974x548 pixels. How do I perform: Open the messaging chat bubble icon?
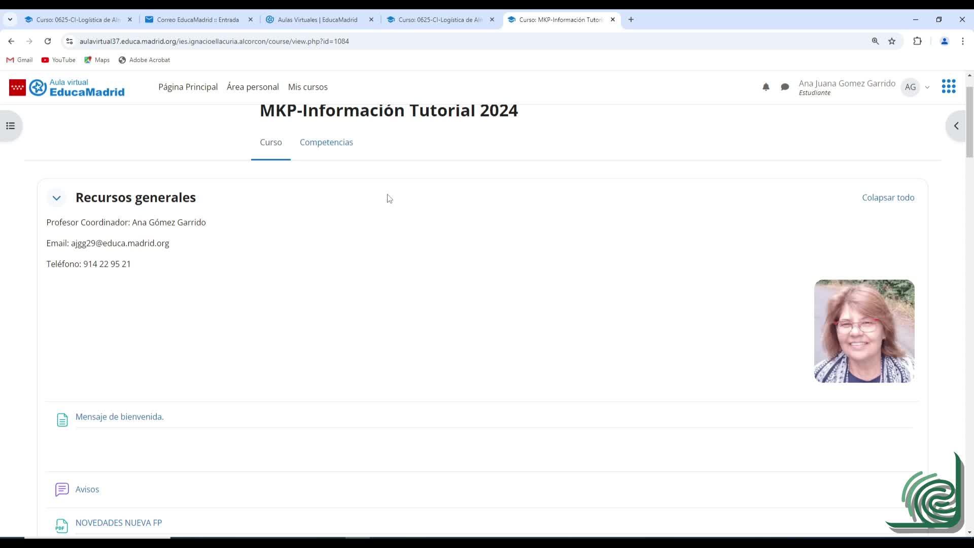(x=785, y=87)
